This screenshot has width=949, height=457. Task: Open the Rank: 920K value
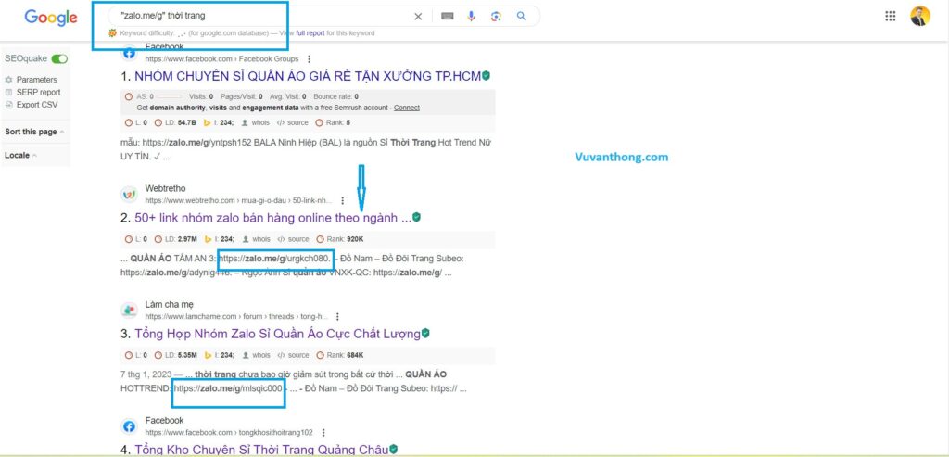339,239
